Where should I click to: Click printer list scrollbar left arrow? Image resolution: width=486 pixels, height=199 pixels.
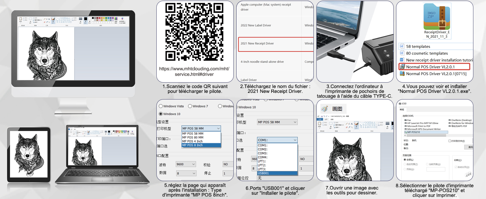tap(405, 135)
